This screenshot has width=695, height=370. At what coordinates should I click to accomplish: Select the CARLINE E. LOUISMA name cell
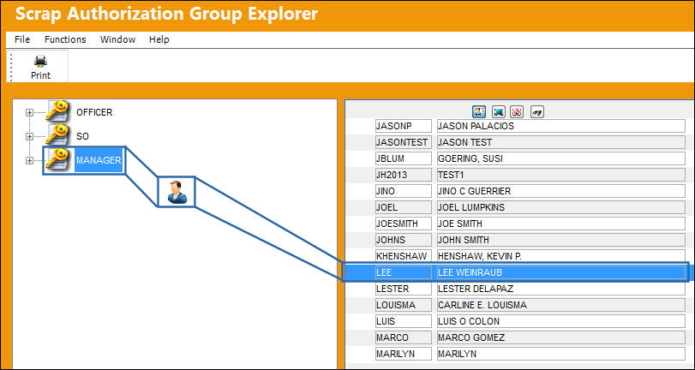click(560, 305)
